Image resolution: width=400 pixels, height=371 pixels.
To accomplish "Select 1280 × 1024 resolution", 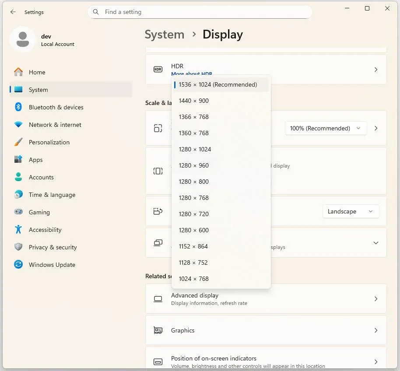I will [221, 149].
